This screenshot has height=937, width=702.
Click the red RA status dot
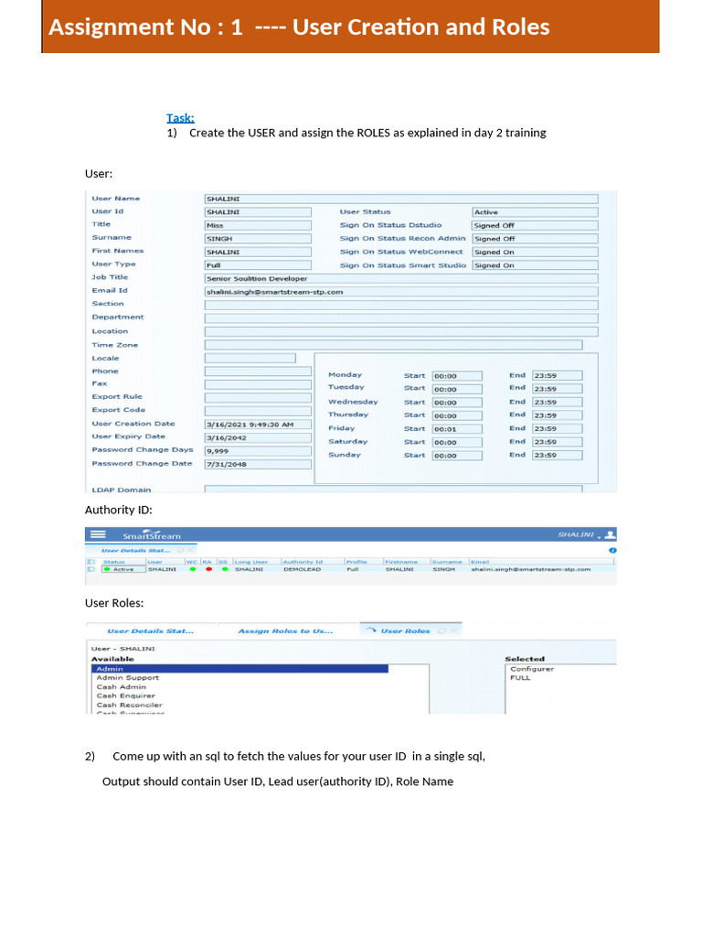click(208, 569)
